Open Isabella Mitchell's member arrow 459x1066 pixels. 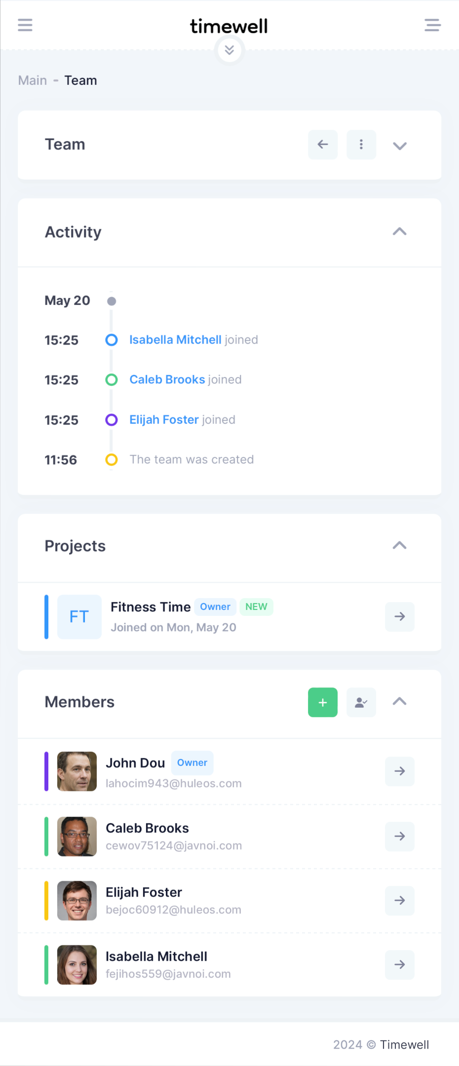point(400,965)
